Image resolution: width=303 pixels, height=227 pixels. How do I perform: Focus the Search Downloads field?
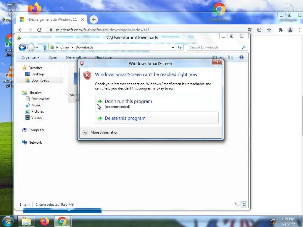tap(217, 47)
